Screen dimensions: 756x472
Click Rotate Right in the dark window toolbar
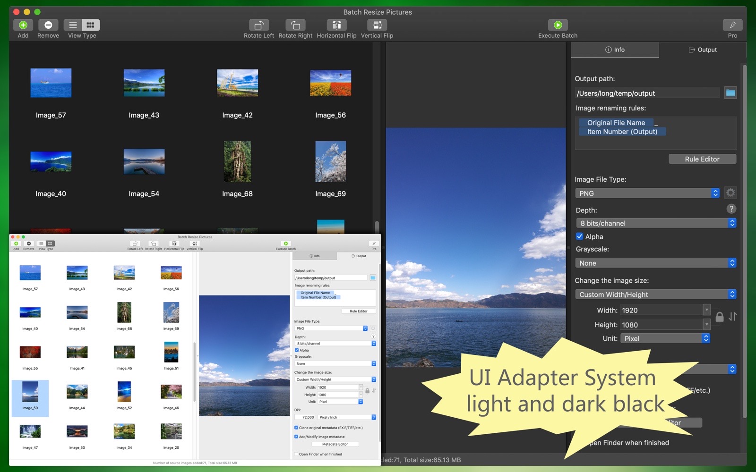pos(295,25)
